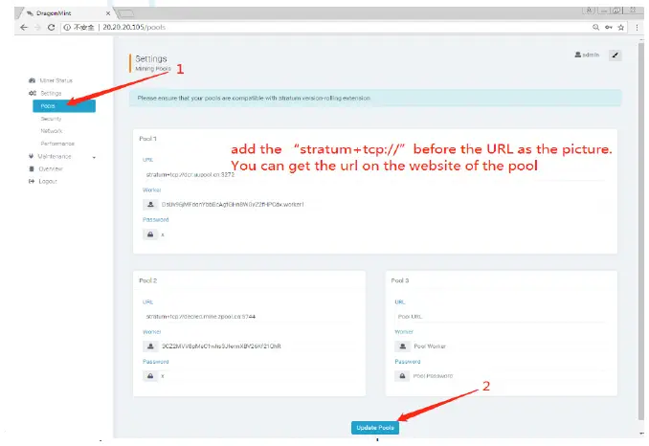Click the Settings page heading
The height and width of the screenshot is (446, 649).
151,58
